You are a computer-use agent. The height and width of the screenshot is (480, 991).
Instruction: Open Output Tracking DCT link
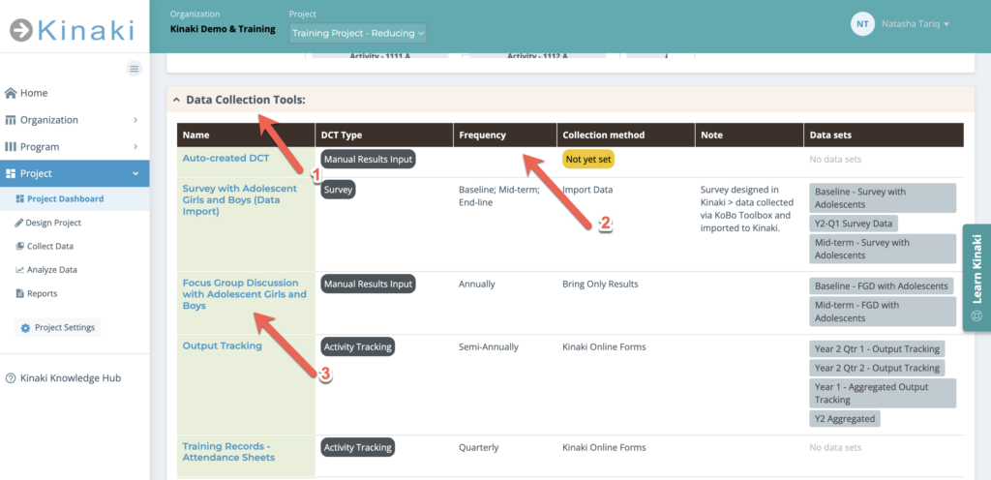coord(222,345)
